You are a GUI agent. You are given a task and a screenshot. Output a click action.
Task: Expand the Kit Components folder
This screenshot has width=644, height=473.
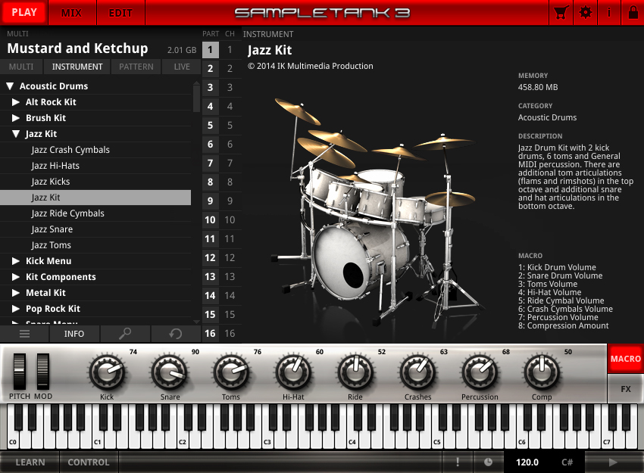pos(16,277)
